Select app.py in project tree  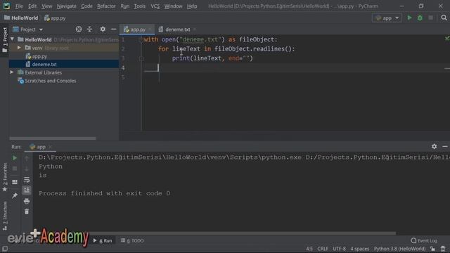point(39,56)
